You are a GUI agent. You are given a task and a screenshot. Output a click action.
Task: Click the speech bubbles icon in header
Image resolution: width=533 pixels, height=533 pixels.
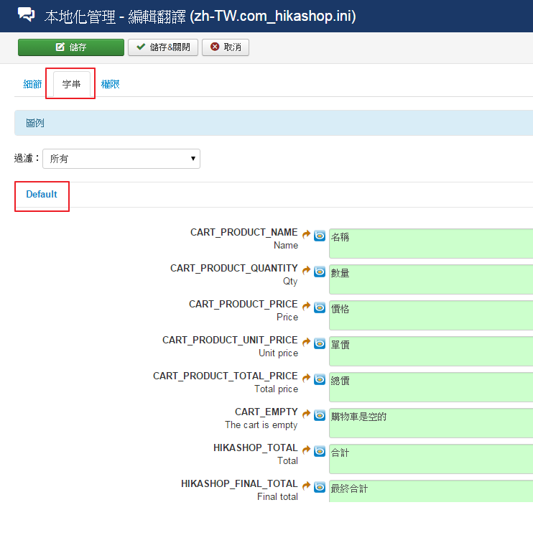pos(26,14)
